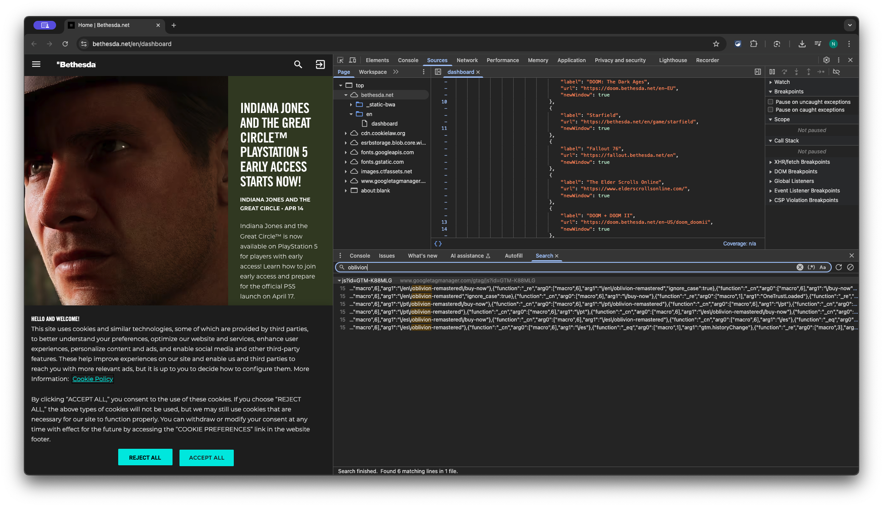Viewport: 883px width, 507px height.
Task: Open the Issues drawer tab
Action: pyautogui.click(x=386, y=256)
